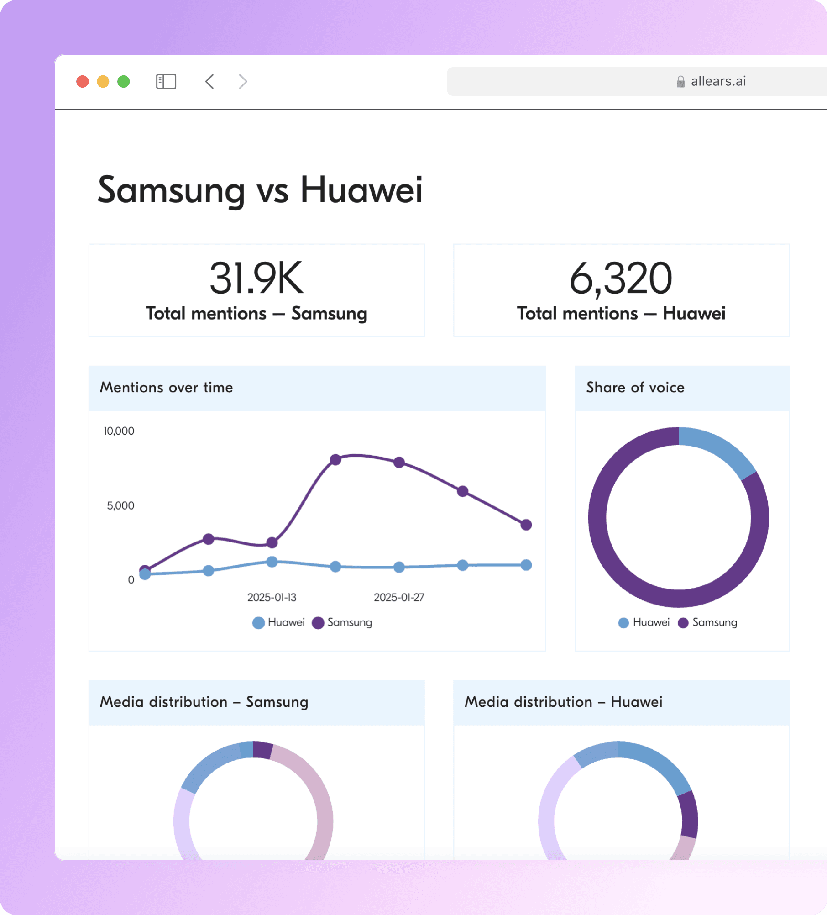Focus the allears.ai address bar
Screen dimensions: 827x915
637,82
